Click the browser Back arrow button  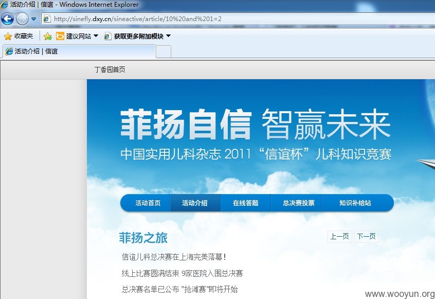point(7,19)
